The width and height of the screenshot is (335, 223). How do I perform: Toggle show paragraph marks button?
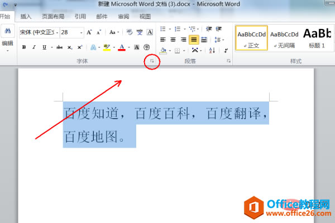pyautogui.click(x=226, y=51)
